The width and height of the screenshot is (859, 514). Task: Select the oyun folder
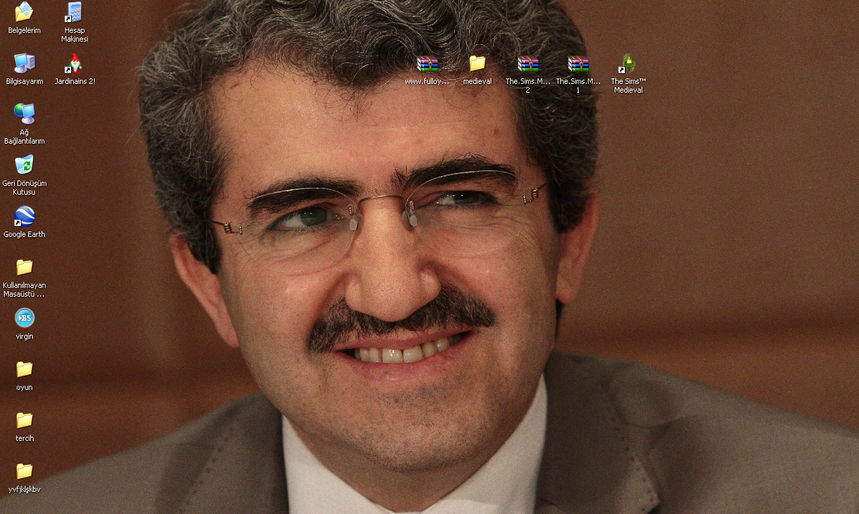24,369
